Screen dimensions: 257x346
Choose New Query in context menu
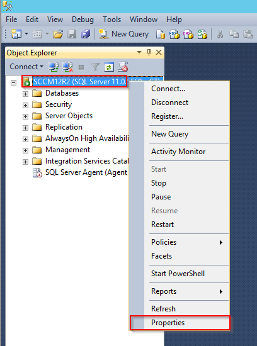click(x=180, y=134)
